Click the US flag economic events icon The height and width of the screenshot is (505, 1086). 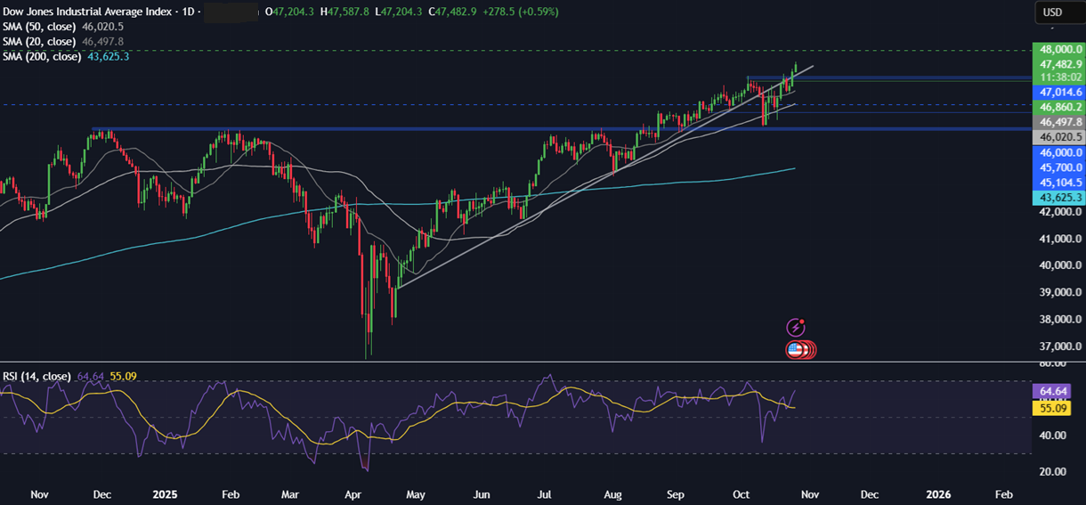(795, 350)
